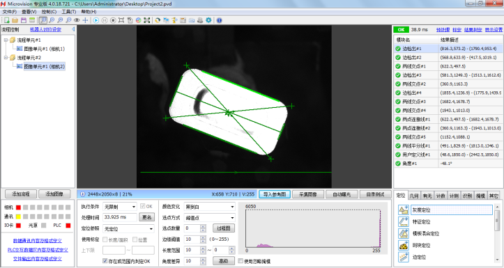Open the 颜色变化 dropdown
This screenshot has height=268, width=504.
(x=210, y=207)
